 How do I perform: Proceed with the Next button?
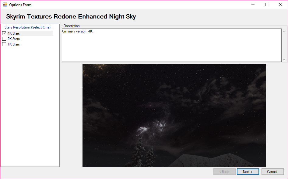tap(248, 172)
